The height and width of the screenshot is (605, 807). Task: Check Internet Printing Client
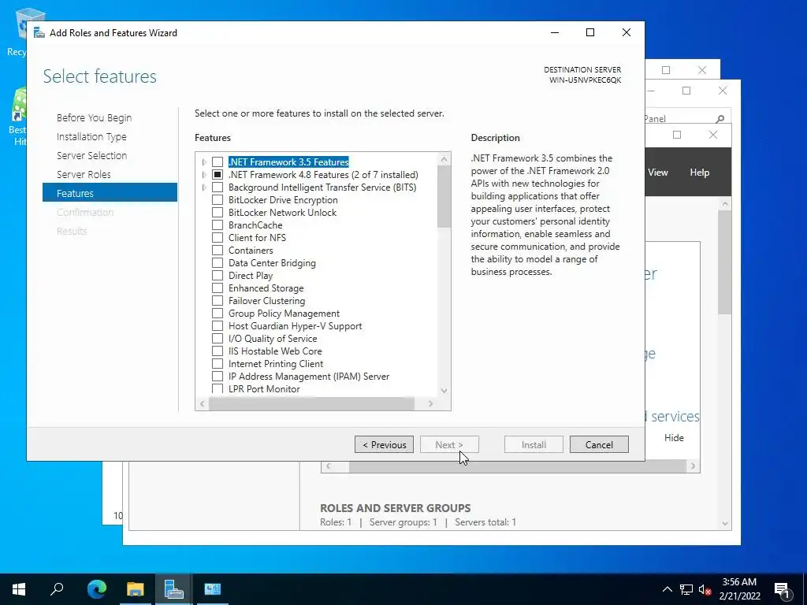pyautogui.click(x=218, y=364)
